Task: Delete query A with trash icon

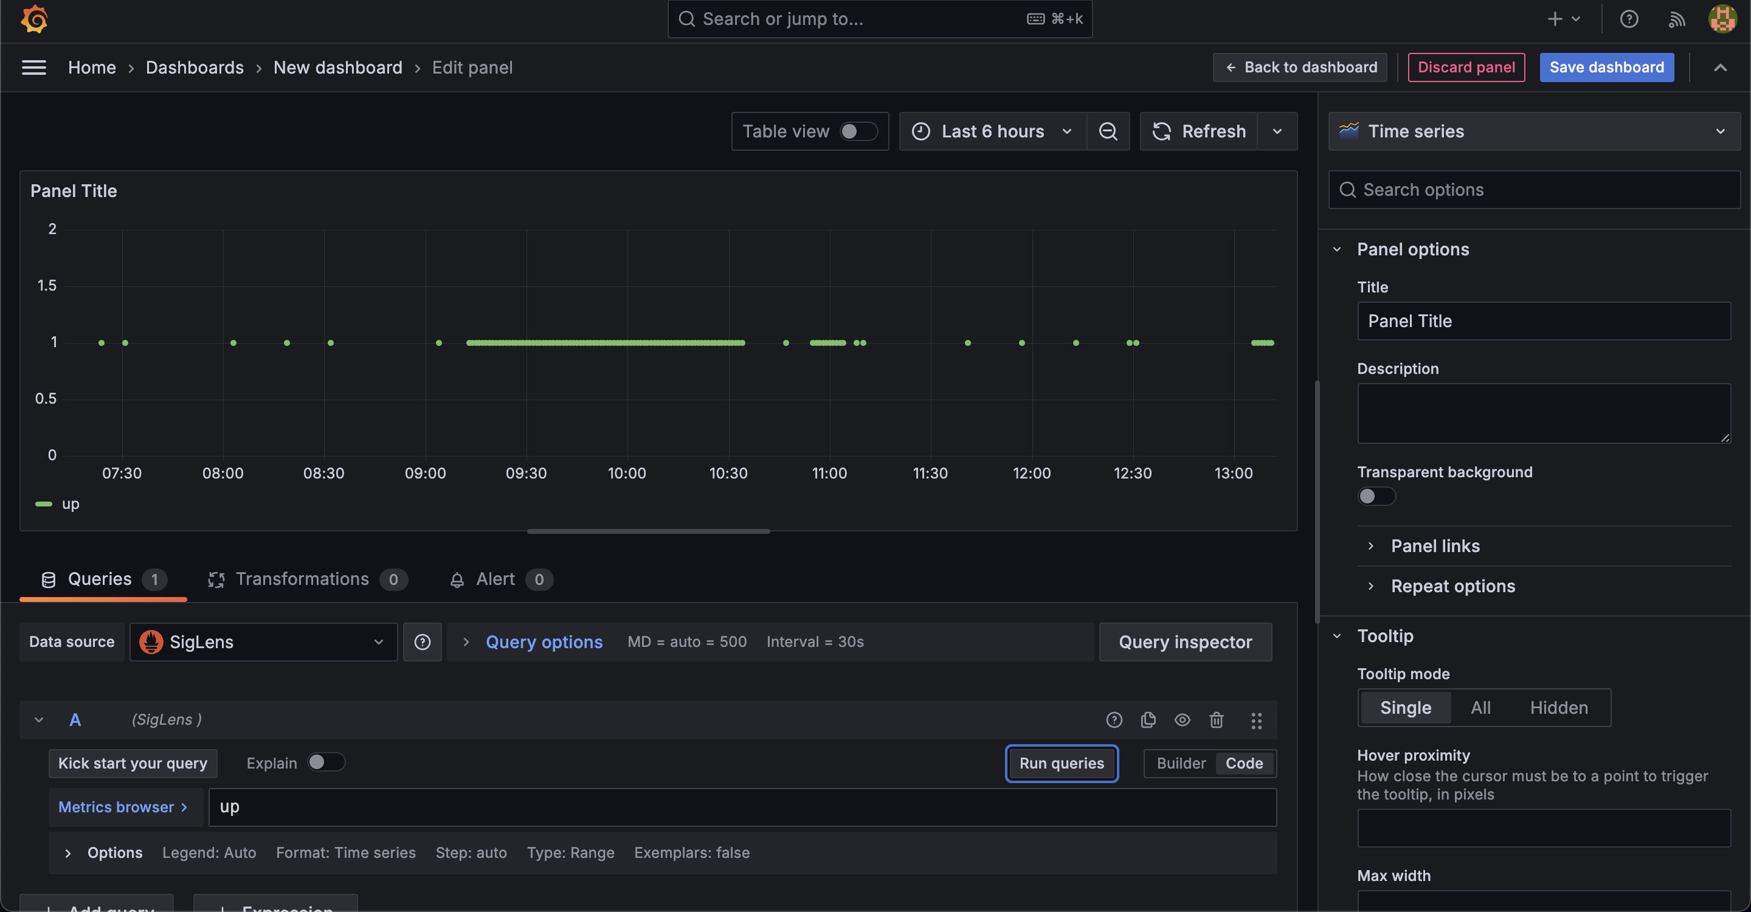Action: [x=1216, y=720]
